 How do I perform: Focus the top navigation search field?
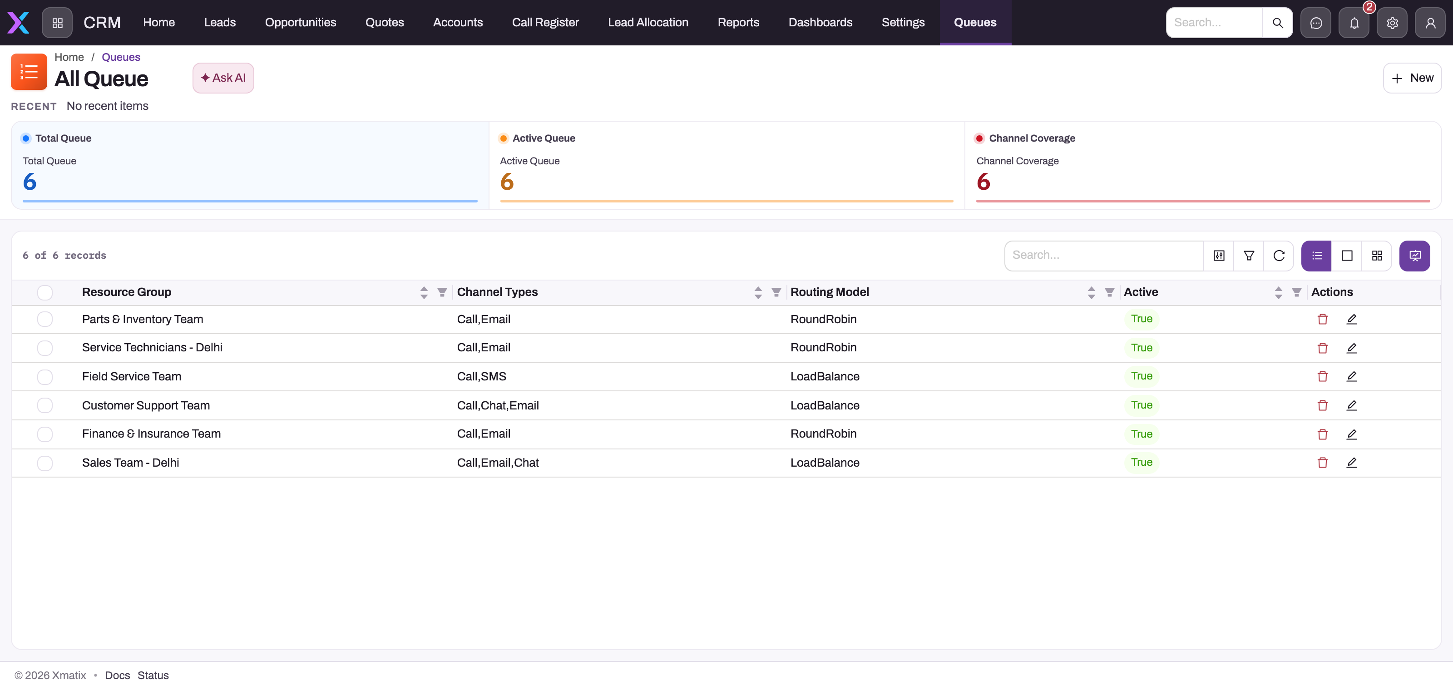[x=1215, y=23]
